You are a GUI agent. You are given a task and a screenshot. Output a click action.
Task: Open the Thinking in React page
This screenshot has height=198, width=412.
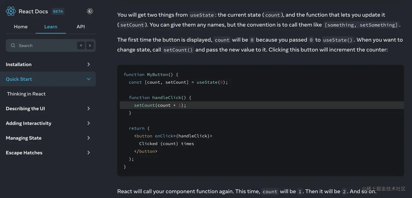pyautogui.click(x=26, y=94)
